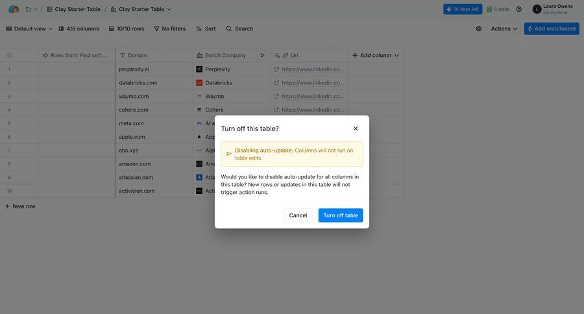Expand the Actions dropdown
The height and width of the screenshot is (314, 584).
coord(504,29)
